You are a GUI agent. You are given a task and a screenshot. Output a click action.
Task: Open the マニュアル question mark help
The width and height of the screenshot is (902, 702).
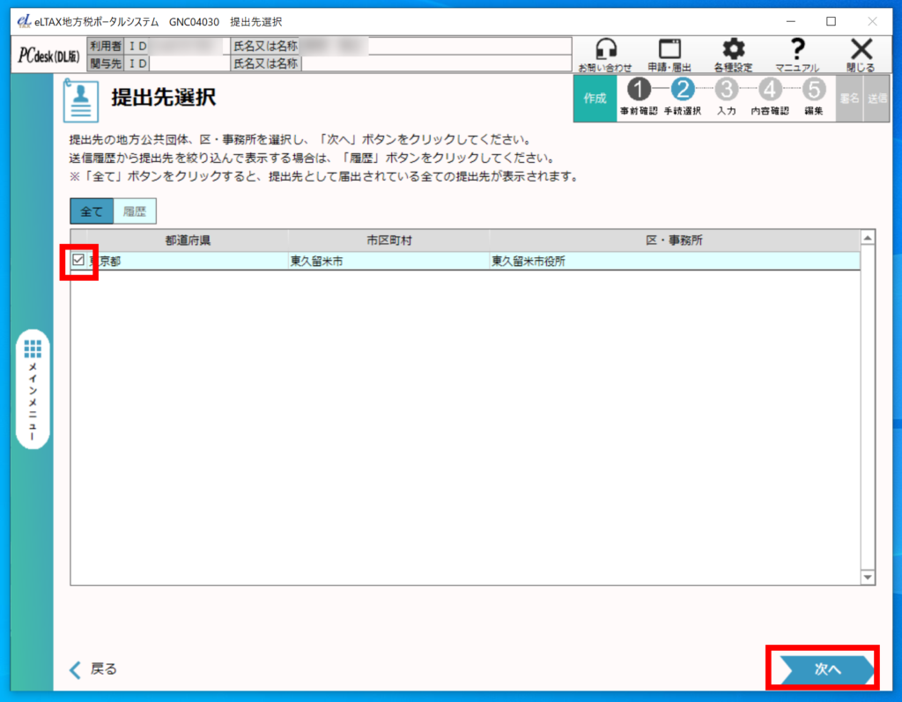pos(797,52)
